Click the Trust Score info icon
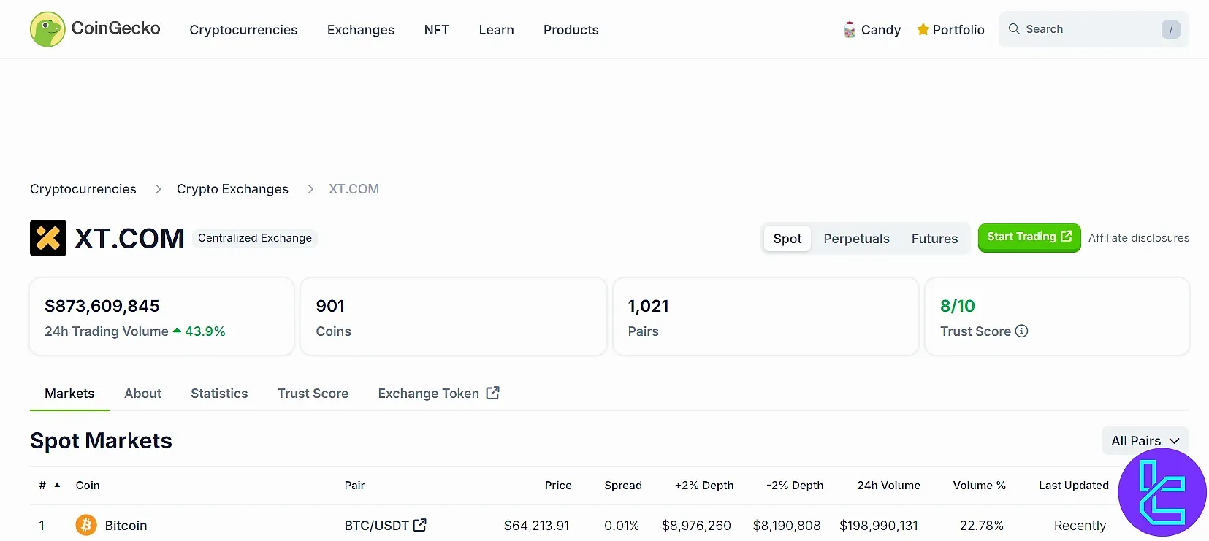1209x541 pixels. [1021, 331]
